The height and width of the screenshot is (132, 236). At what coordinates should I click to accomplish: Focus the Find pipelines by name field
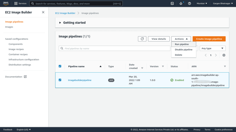115,48
